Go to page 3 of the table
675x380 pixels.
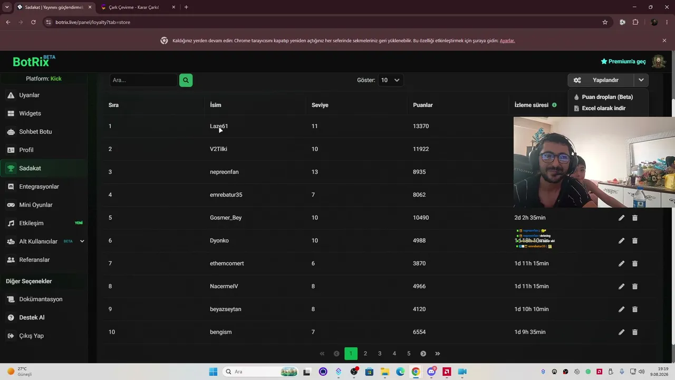(x=380, y=354)
